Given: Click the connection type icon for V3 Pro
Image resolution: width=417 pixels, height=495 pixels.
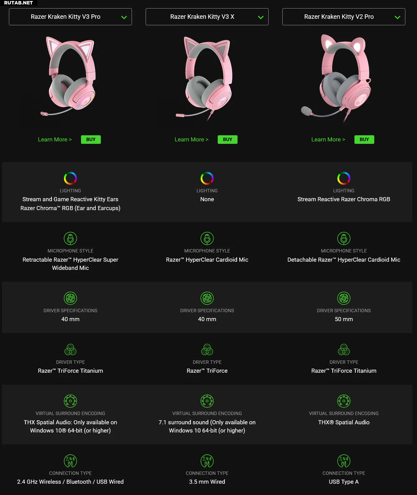Looking at the screenshot, I should pyautogui.click(x=70, y=461).
